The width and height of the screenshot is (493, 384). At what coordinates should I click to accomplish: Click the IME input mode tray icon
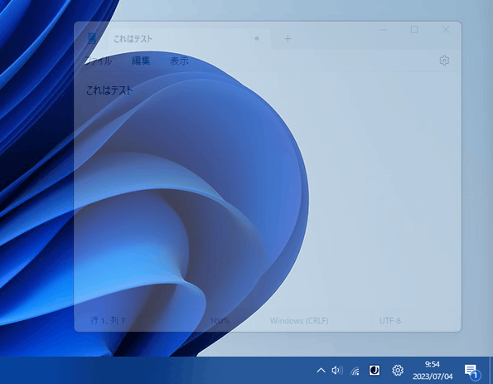375,370
